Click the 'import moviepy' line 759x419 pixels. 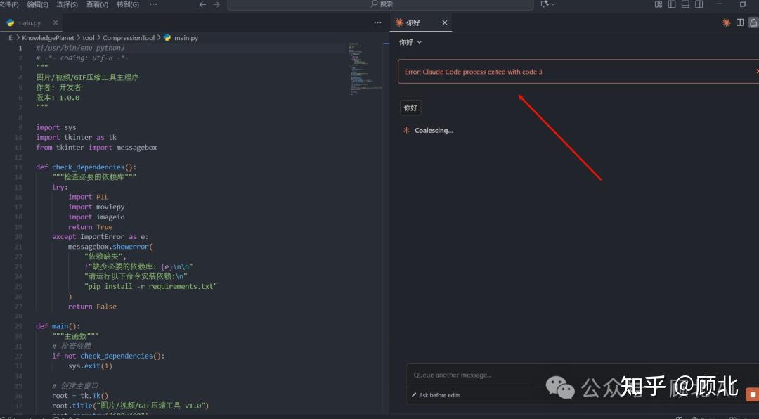tap(96, 207)
